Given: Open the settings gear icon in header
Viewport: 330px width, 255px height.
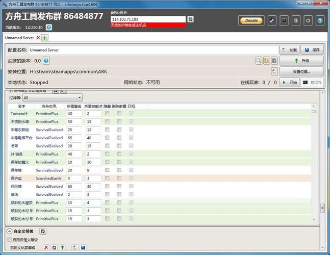Looking at the screenshot, I should (x=308, y=20).
